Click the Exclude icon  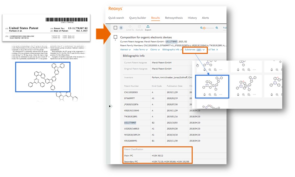(x=139, y=27)
